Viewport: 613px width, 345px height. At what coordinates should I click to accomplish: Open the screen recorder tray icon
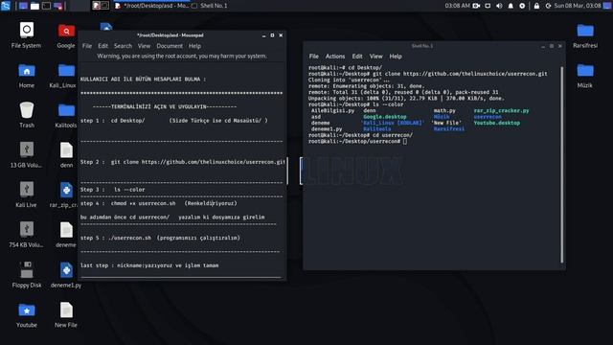[x=476, y=6]
